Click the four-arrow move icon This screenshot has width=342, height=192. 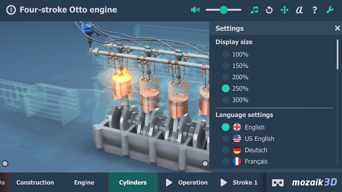[x=284, y=10]
